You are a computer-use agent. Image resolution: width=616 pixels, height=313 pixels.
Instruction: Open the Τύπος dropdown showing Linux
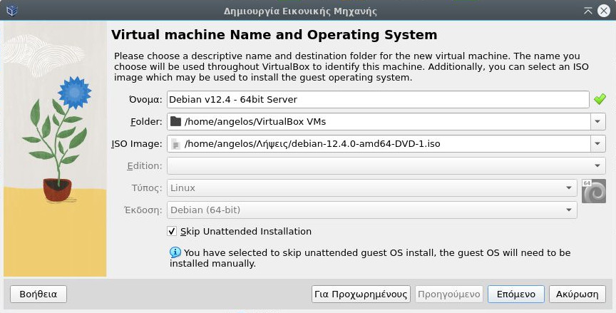(x=568, y=188)
